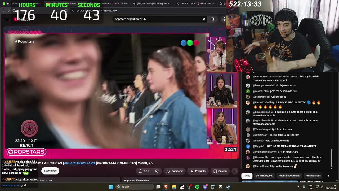The width and height of the screenshot is (339, 191).
Task: Open @haecitot's chat profile
Action: coord(259,141)
